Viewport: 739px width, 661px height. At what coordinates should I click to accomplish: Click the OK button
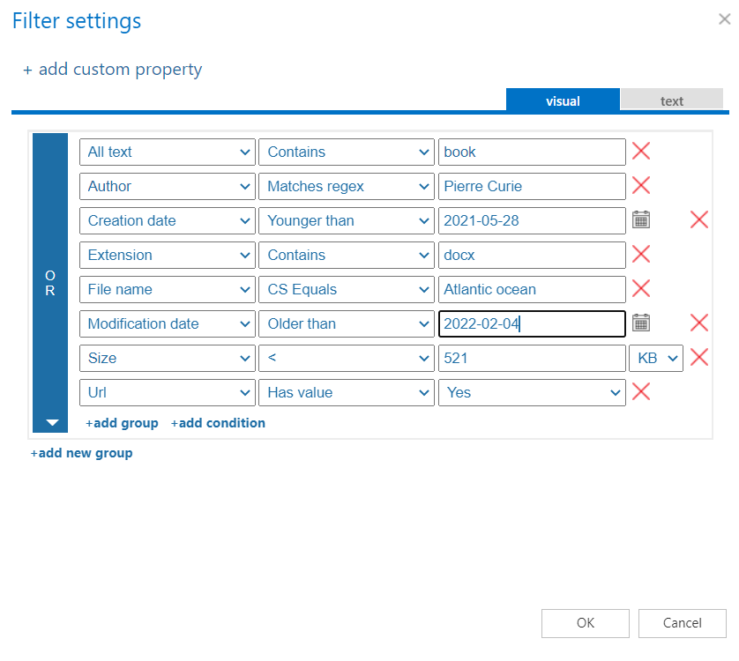(586, 623)
